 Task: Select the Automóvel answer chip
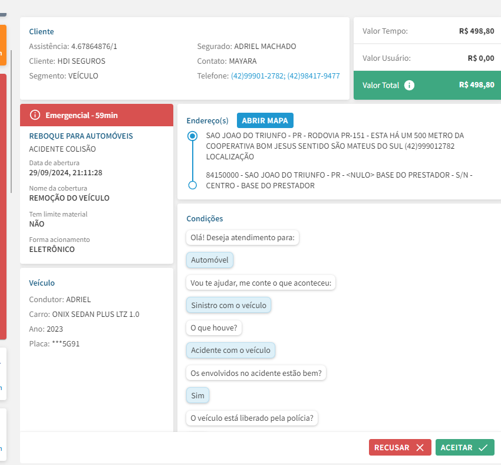210,260
